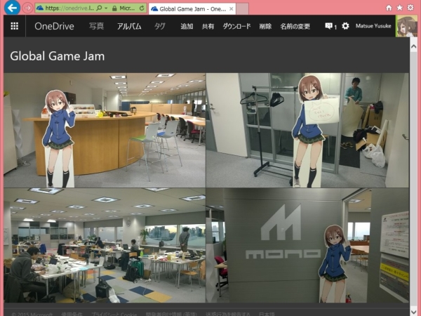Refresh the page with reload icon
The width and height of the screenshot is (421, 316).
click(x=142, y=8)
